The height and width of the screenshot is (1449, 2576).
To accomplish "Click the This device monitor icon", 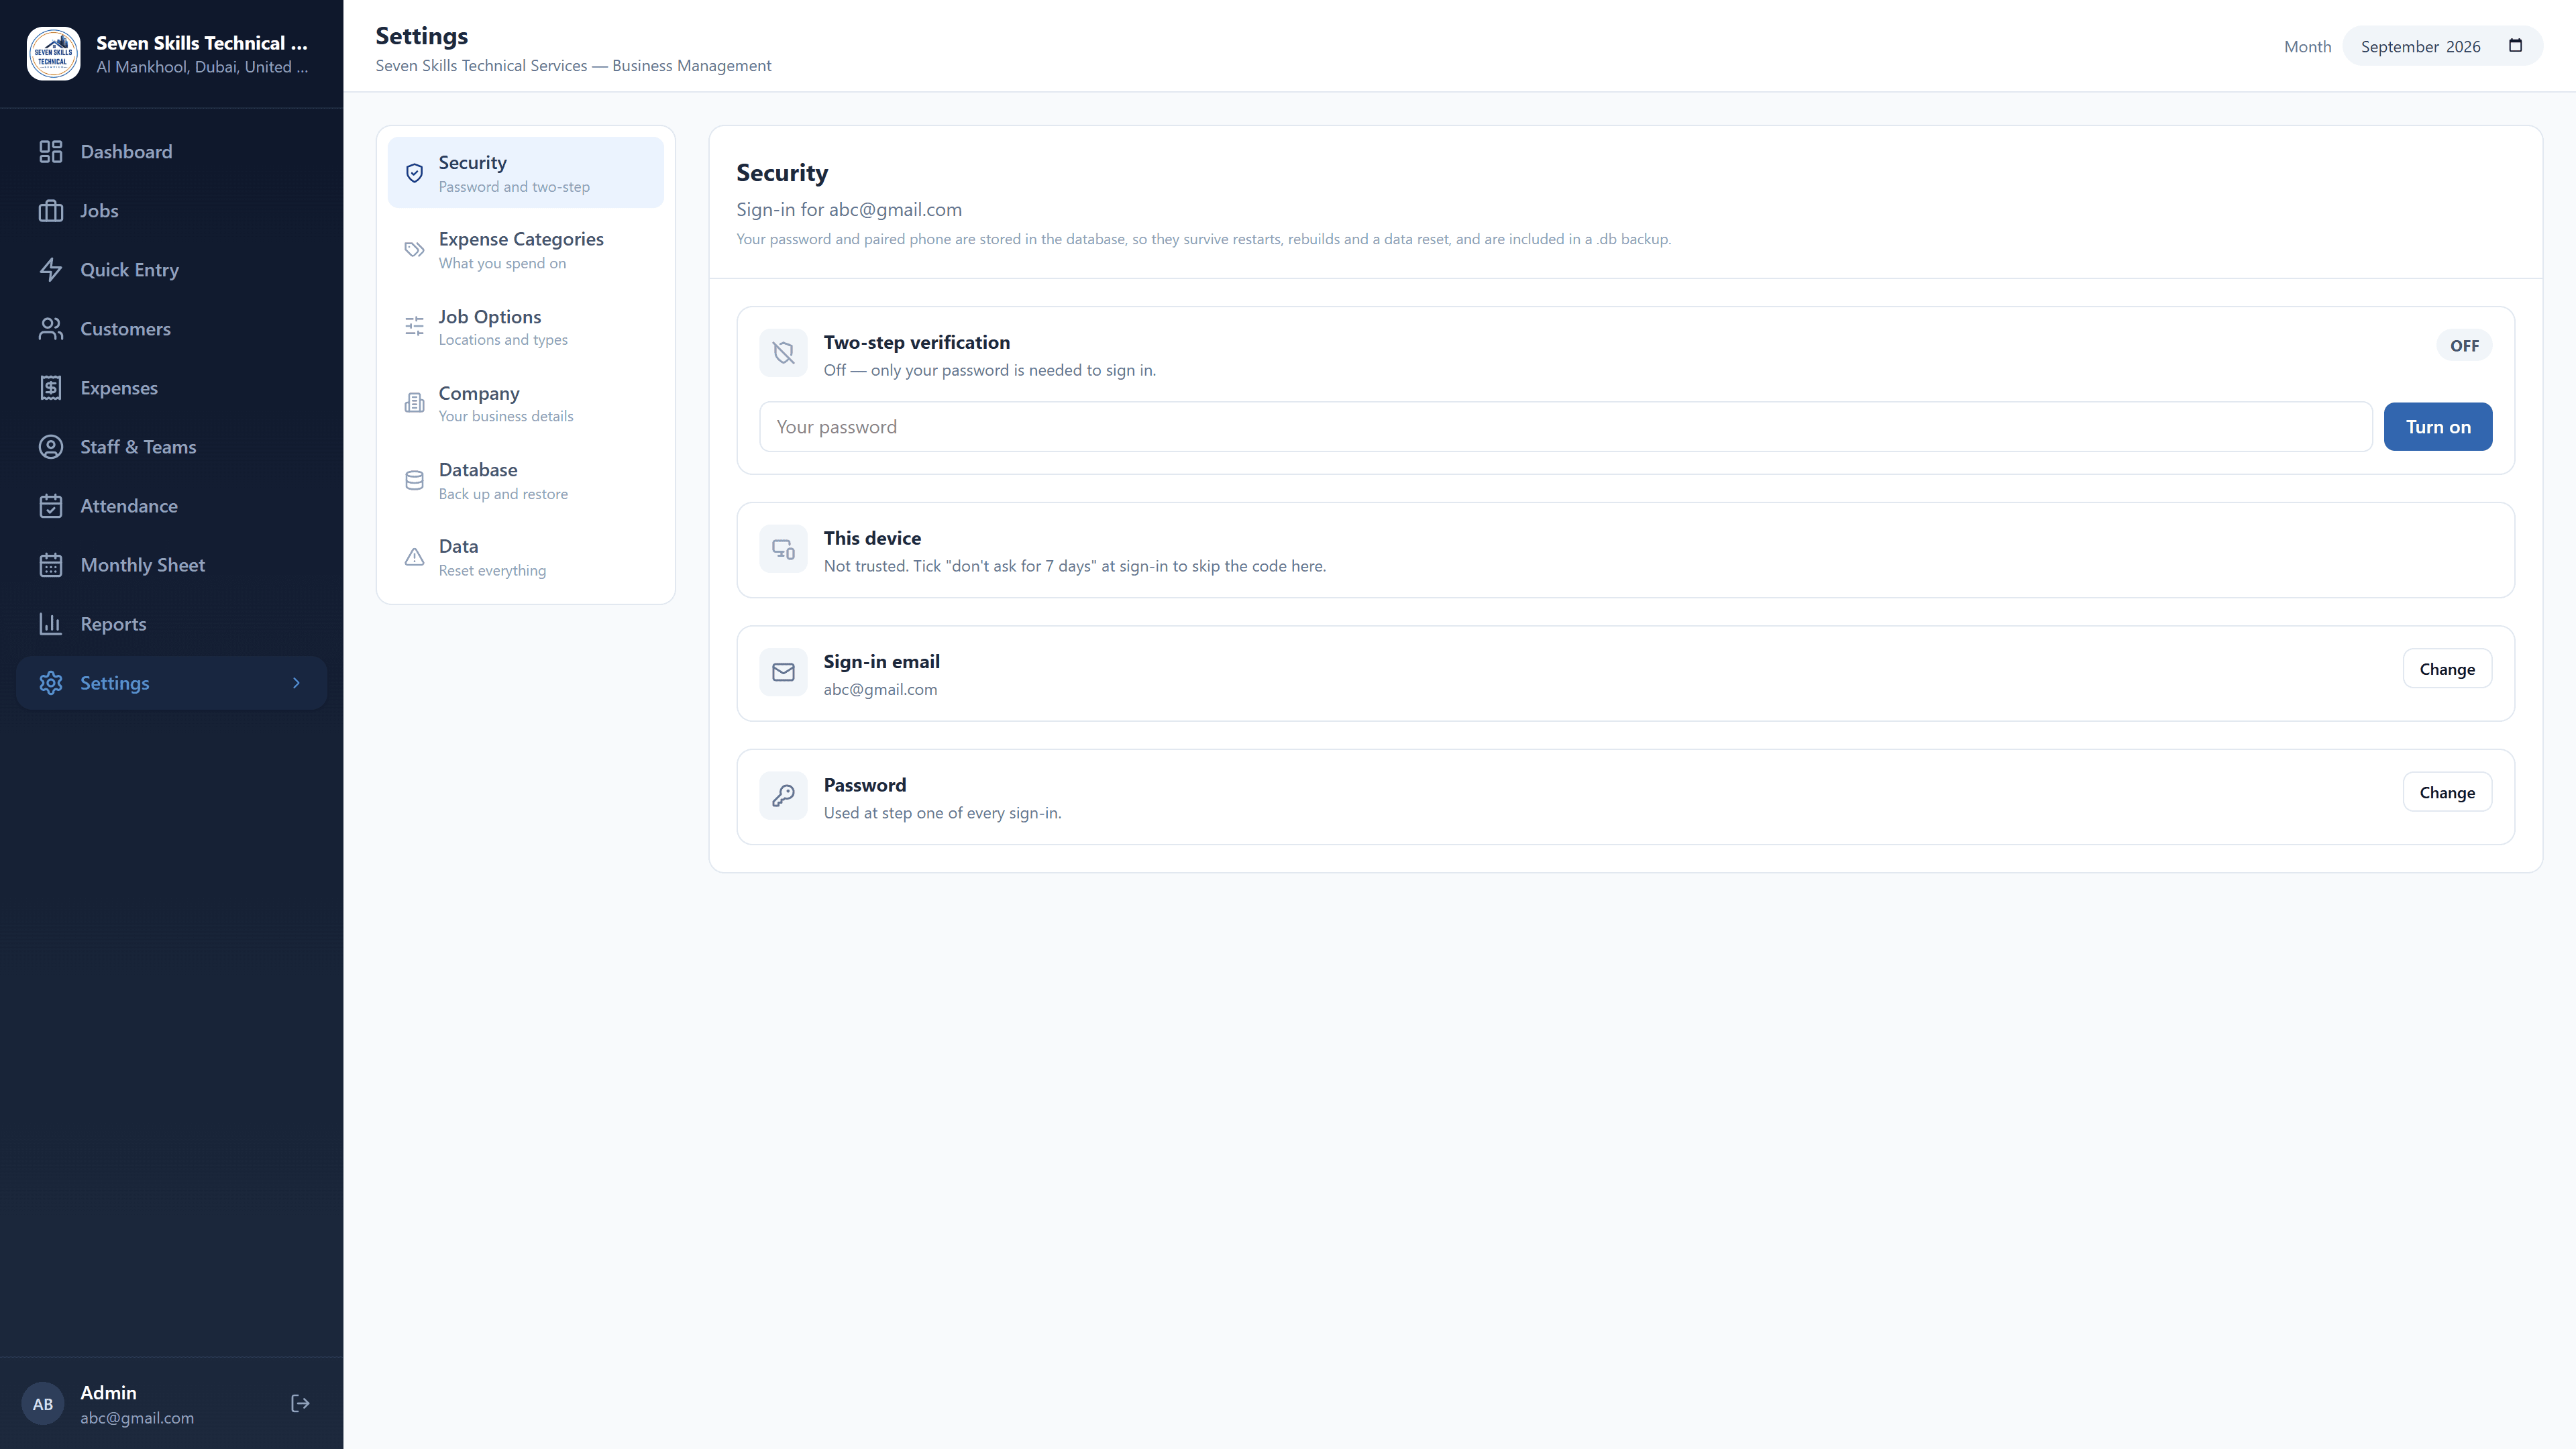I will (783, 549).
